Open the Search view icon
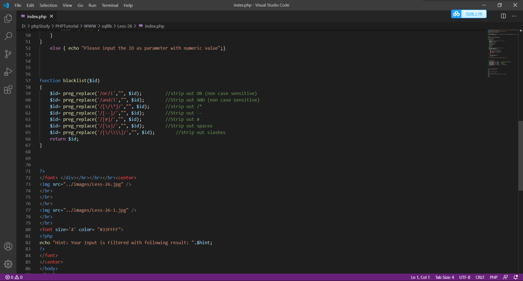The width and height of the screenshot is (523, 281). coord(8,36)
